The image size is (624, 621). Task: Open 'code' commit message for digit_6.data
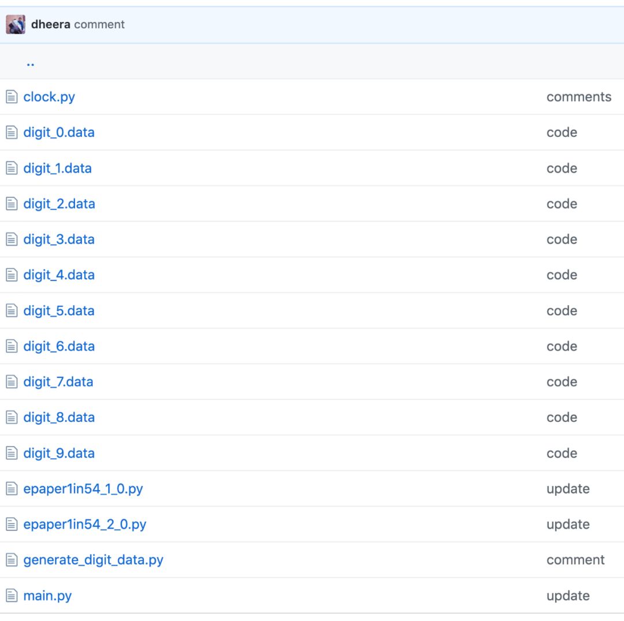562,346
